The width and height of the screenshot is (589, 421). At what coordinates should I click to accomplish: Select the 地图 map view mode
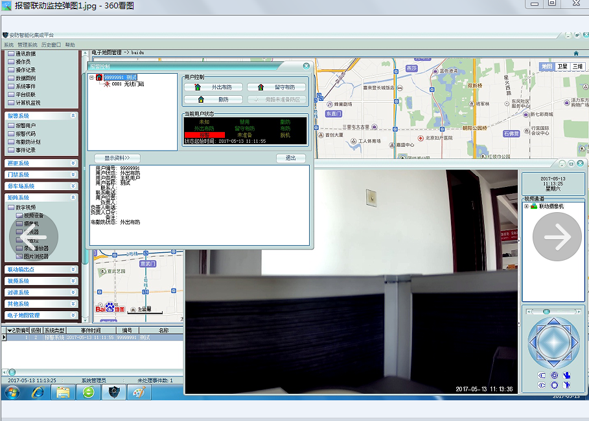547,67
